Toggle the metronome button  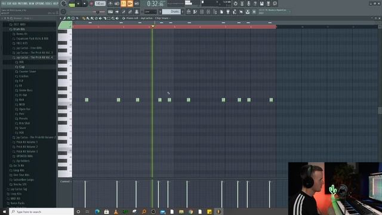click(110, 4)
